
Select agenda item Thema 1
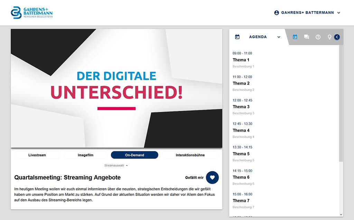(241, 60)
